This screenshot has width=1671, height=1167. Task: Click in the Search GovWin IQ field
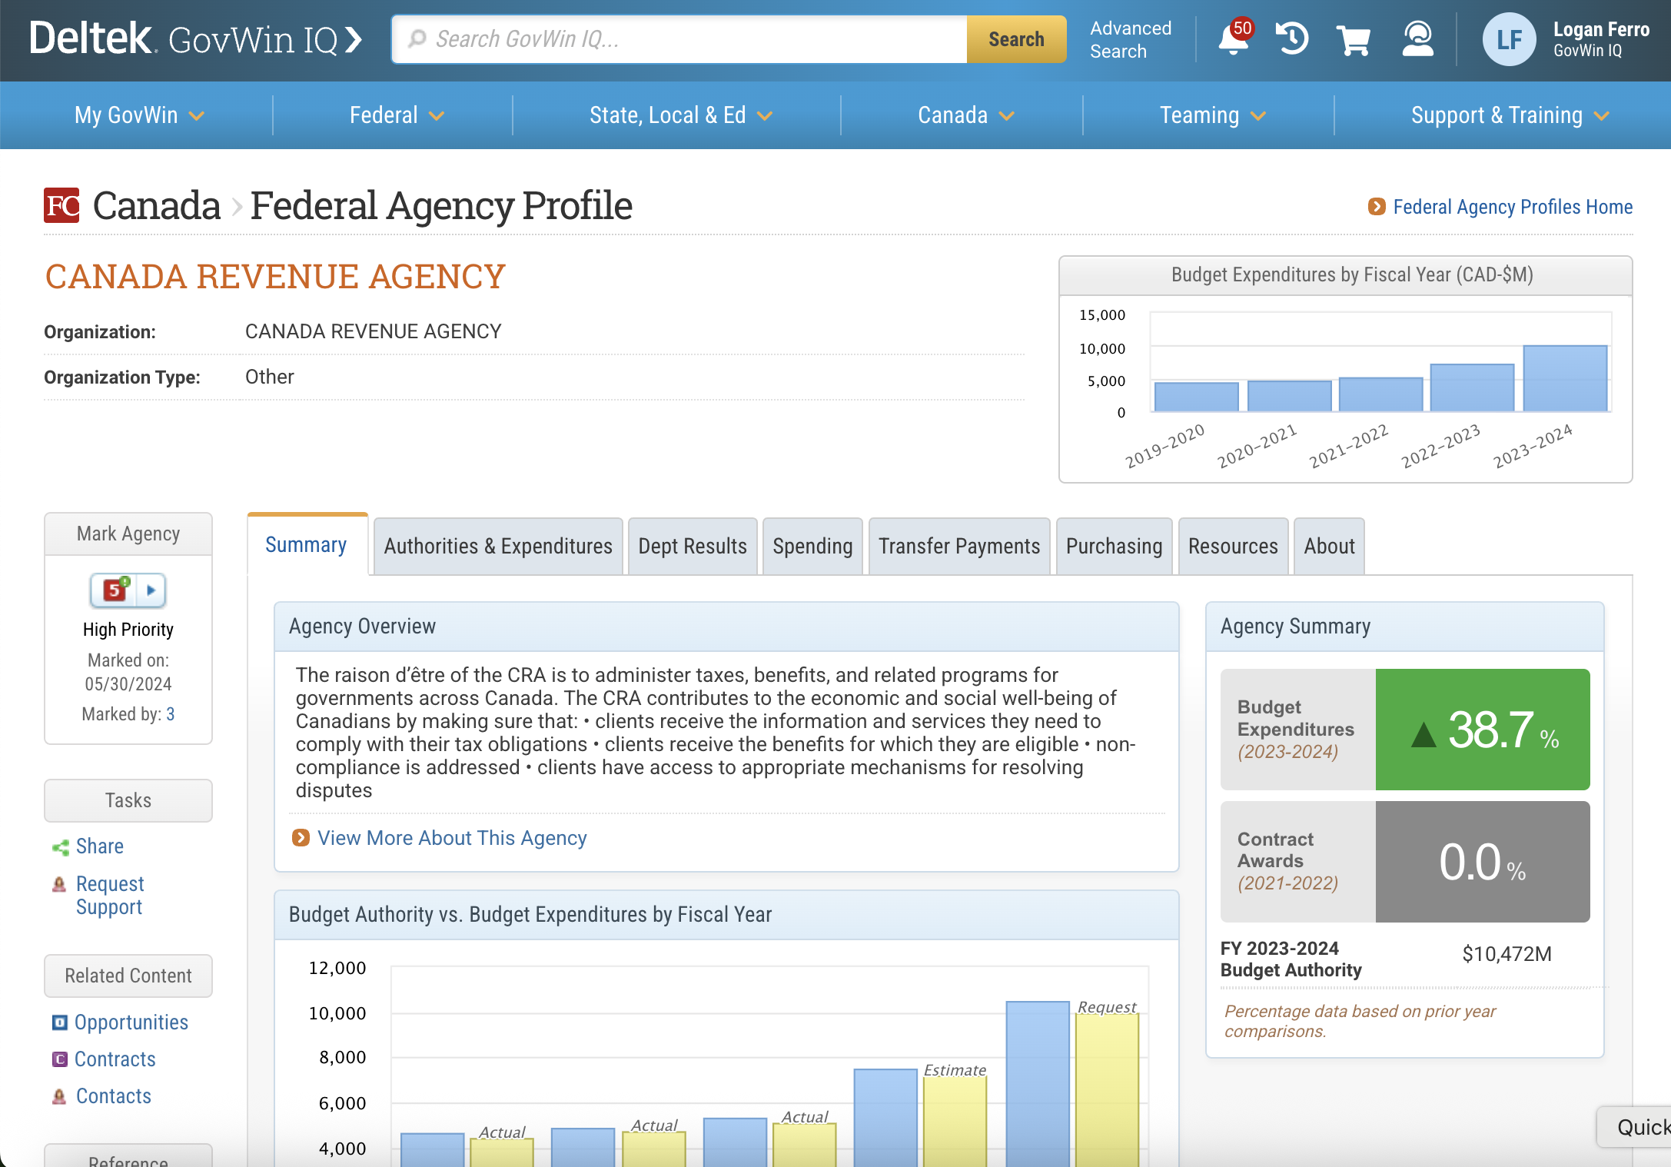[679, 39]
